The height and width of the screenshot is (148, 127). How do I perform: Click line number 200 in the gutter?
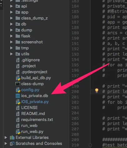click(x=75, y=92)
